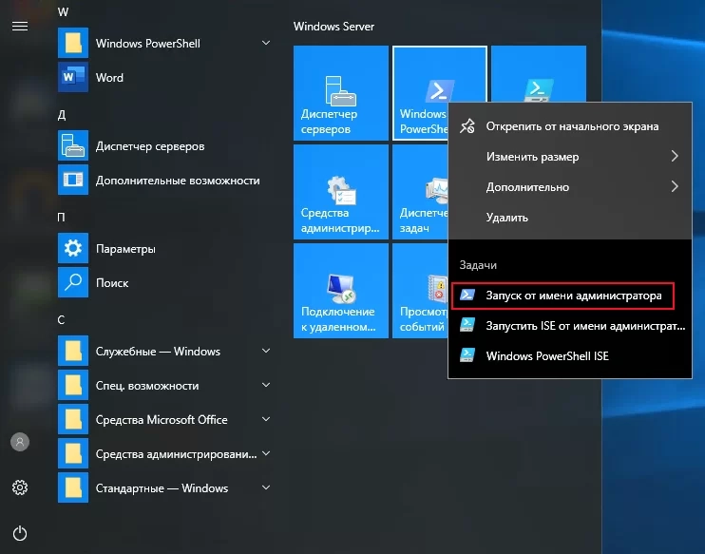
Task: Expand the Windows PowerShell folder chevron
Action: pyautogui.click(x=266, y=43)
